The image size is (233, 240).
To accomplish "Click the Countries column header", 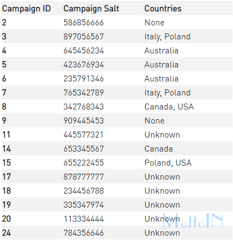I will 163,9.
